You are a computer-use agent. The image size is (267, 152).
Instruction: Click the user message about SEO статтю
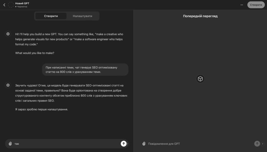tap(85, 69)
